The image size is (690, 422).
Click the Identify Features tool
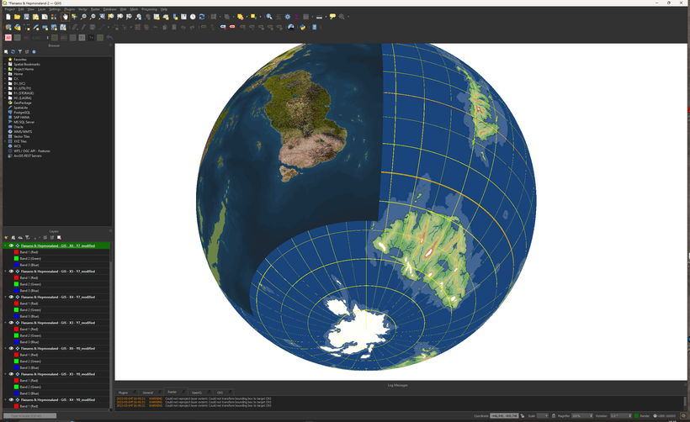(x=269, y=17)
